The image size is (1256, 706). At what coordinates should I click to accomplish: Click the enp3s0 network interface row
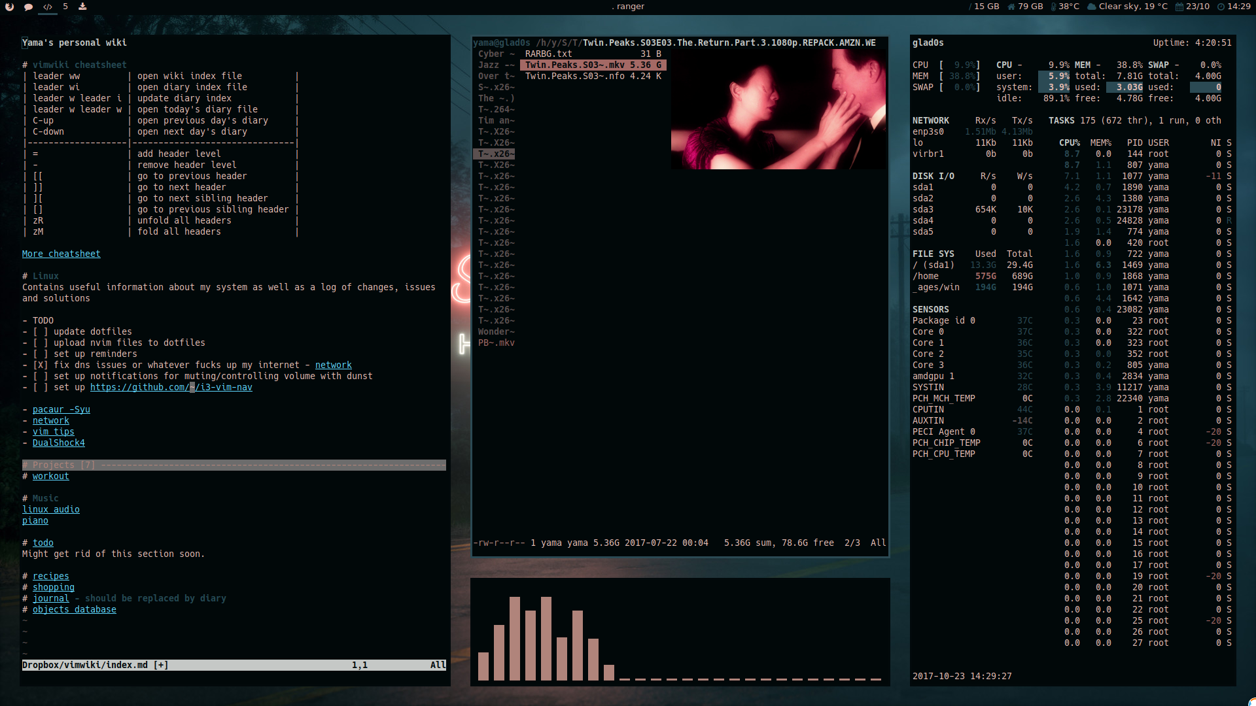[973, 131]
